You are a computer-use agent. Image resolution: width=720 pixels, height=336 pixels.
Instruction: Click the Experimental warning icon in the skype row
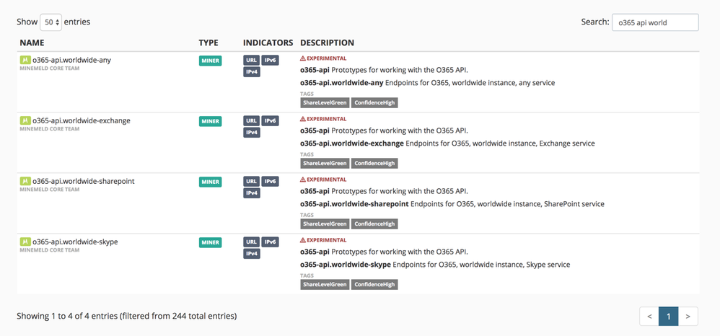pos(303,240)
